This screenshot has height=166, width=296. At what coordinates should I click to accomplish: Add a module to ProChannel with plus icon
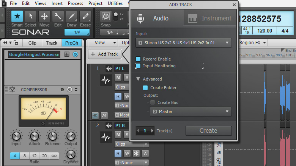tap(67, 54)
